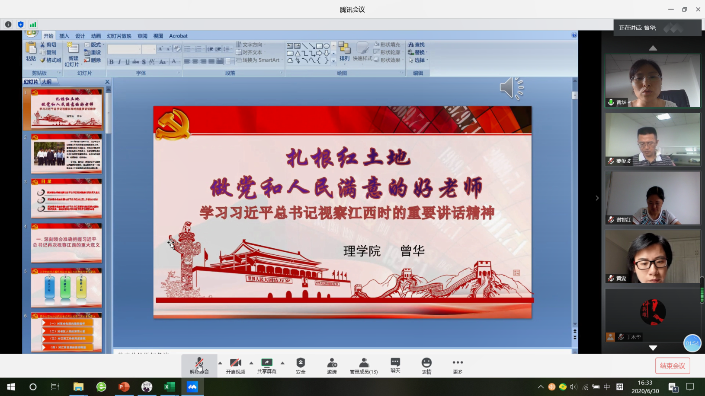Expand the share options arrow beside 共享屏幕

(x=282, y=363)
